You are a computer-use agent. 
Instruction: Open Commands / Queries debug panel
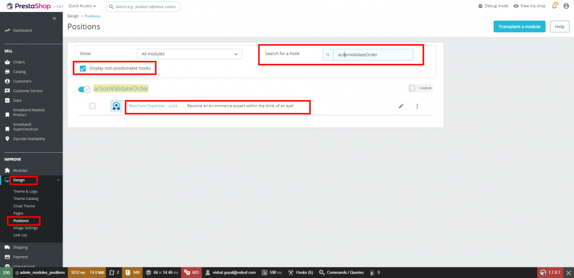point(341,272)
